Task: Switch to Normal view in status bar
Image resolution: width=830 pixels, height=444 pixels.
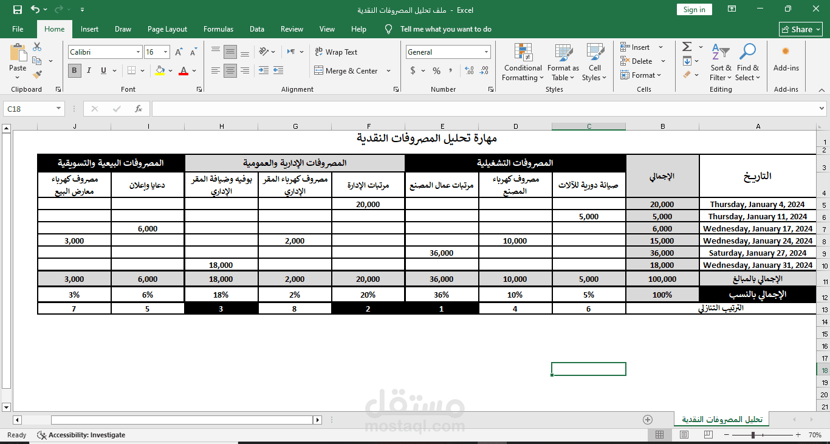Action: pos(659,435)
